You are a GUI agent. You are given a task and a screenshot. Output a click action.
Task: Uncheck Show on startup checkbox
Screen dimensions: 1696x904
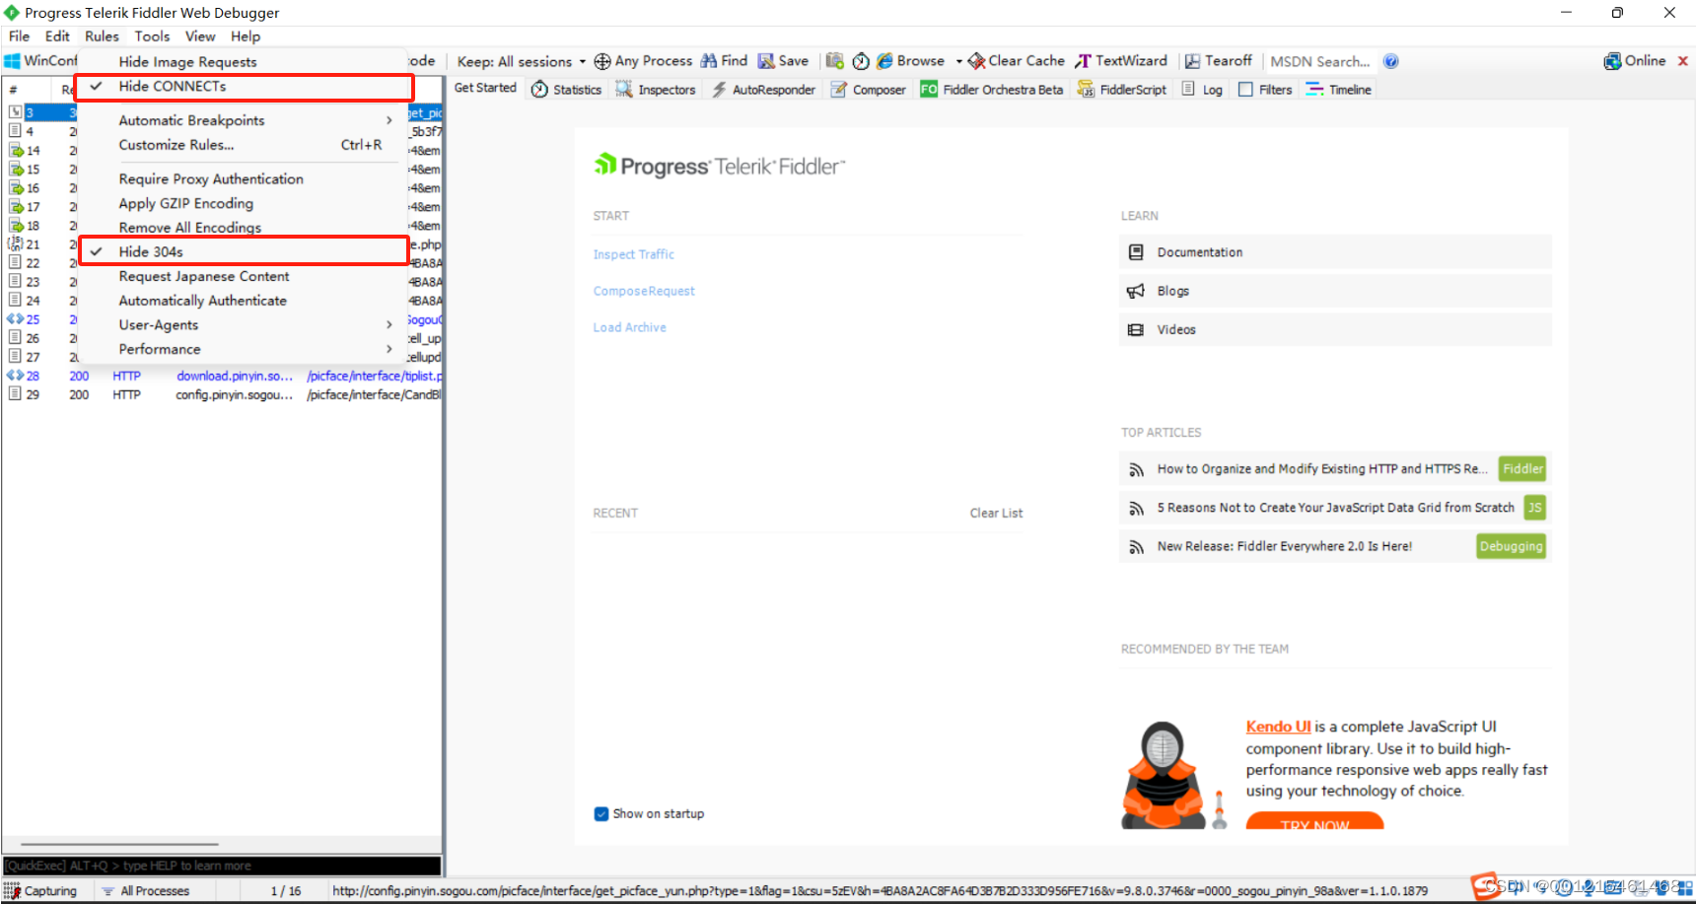point(601,814)
